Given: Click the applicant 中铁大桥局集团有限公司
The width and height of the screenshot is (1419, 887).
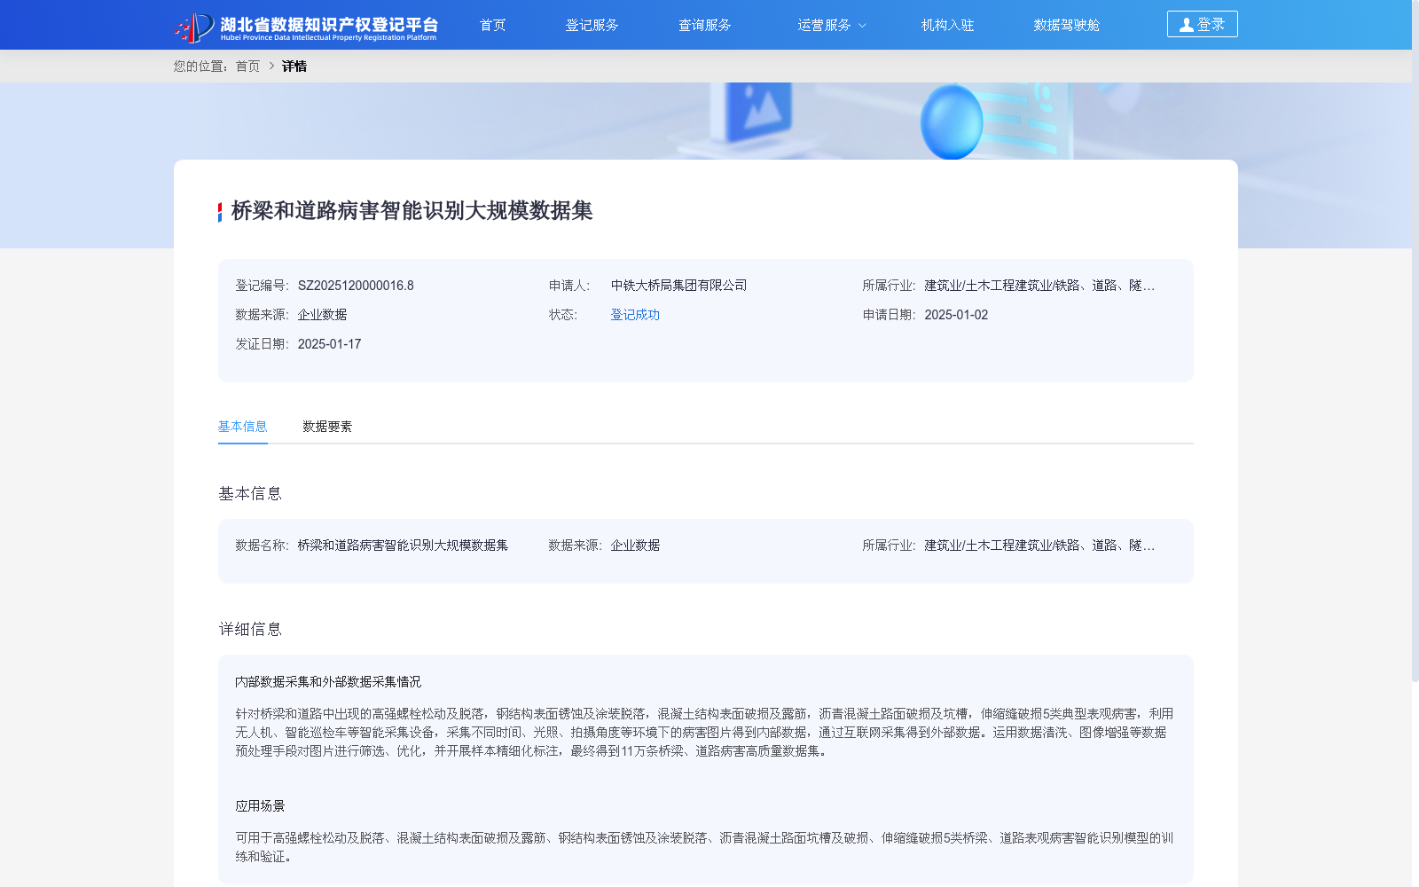Looking at the screenshot, I should (678, 286).
